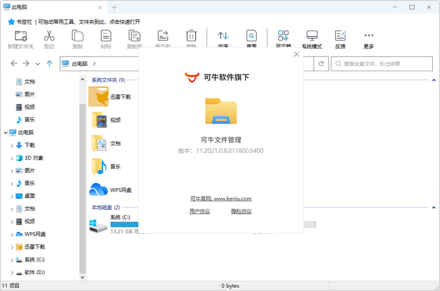440x291 pixels.
Task: Open the recent locations dropdown arrow
Action: click(38, 64)
